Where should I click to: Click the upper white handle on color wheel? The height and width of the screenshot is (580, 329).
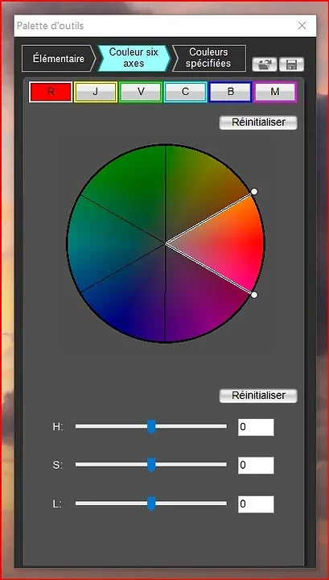coord(254,191)
